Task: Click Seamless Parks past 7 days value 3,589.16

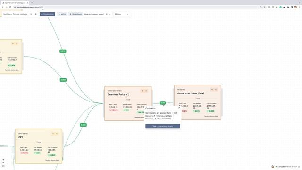Action: (113, 107)
